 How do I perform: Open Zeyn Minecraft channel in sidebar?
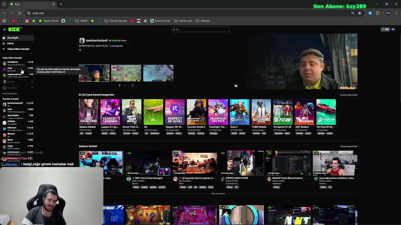[18, 69]
